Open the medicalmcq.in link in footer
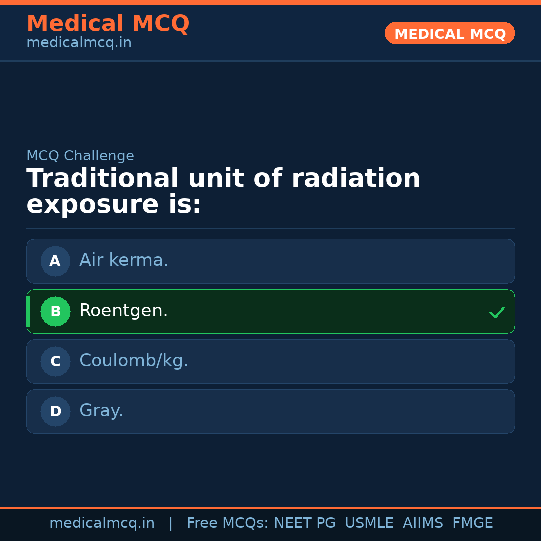Screen dimensions: 541x541 102,523
